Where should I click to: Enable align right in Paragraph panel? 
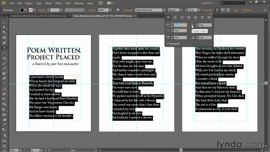182,17
